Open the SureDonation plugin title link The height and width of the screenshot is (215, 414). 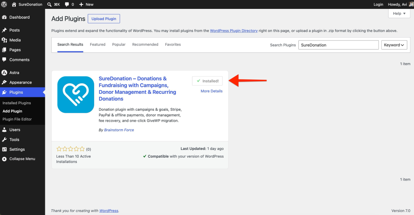click(x=137, y=89)
